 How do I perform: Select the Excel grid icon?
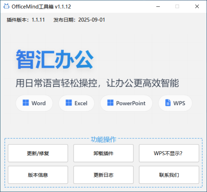(68, 103)
